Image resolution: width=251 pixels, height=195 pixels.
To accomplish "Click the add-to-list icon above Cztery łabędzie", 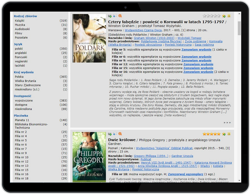I will point(110,16).
